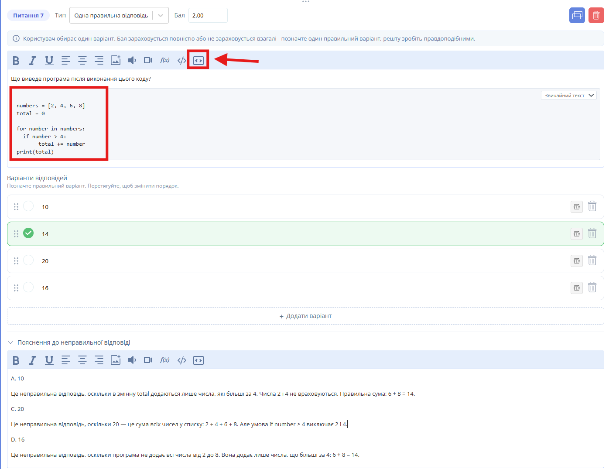Toggle bold in the question editor toolbar

click(x=16, y=60)
